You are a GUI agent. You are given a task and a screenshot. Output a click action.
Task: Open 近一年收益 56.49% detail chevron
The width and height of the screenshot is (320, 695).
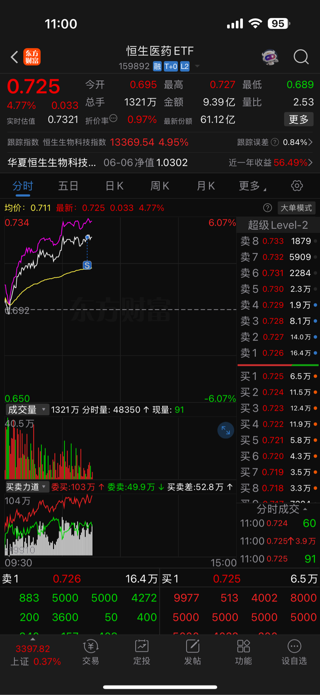(x=310, y=162)
